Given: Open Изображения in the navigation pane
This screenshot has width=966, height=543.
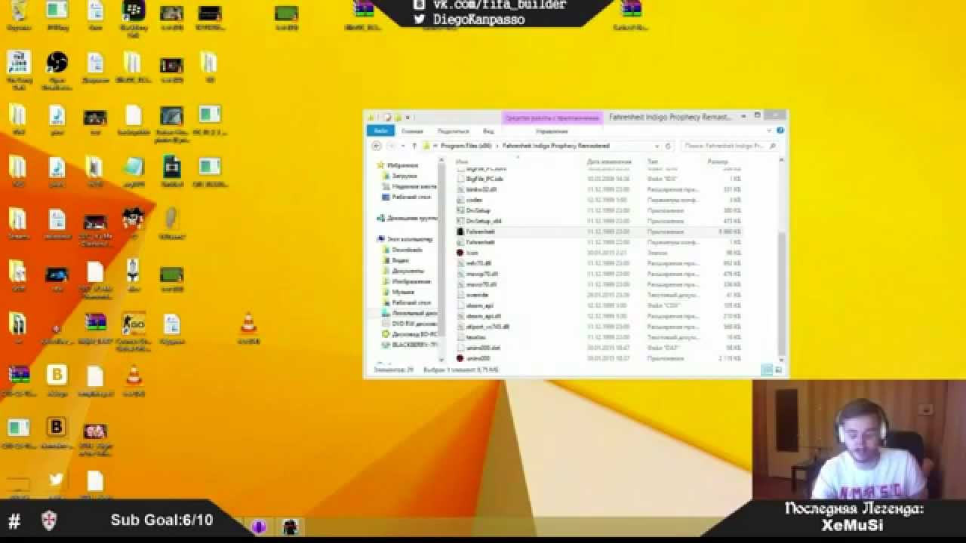Looking at the screenshot, I should 411,281.
